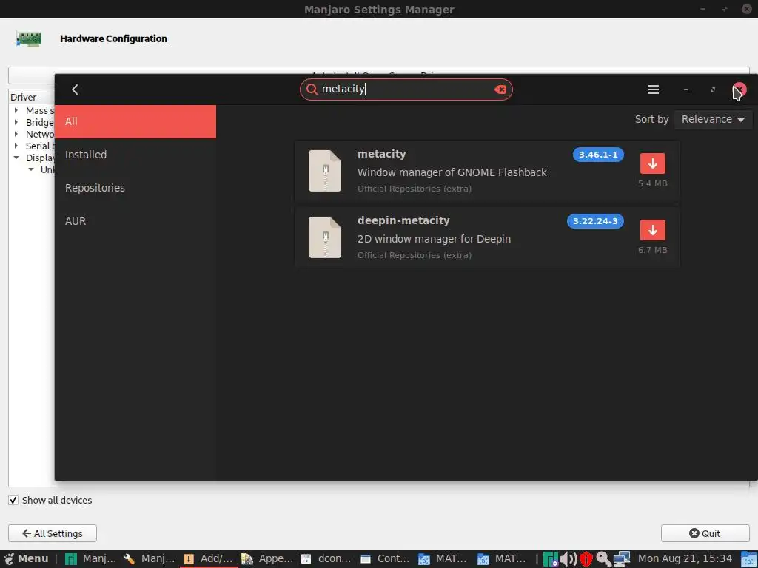The image size is (758, 568).
Task: Switch to first Manj... taskbar window
Action: 90,559
